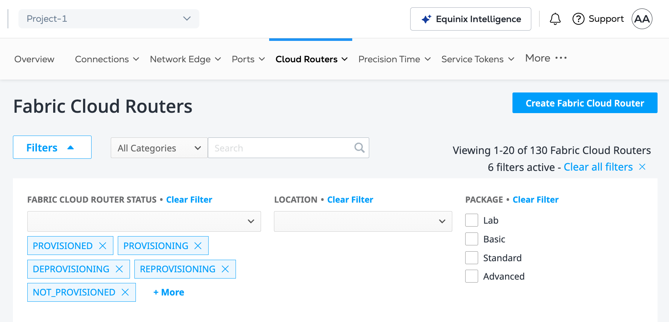Open the Fabric Cloud Router Status dropdown
The height and width of the screenshot is (322, 669).
144,221
